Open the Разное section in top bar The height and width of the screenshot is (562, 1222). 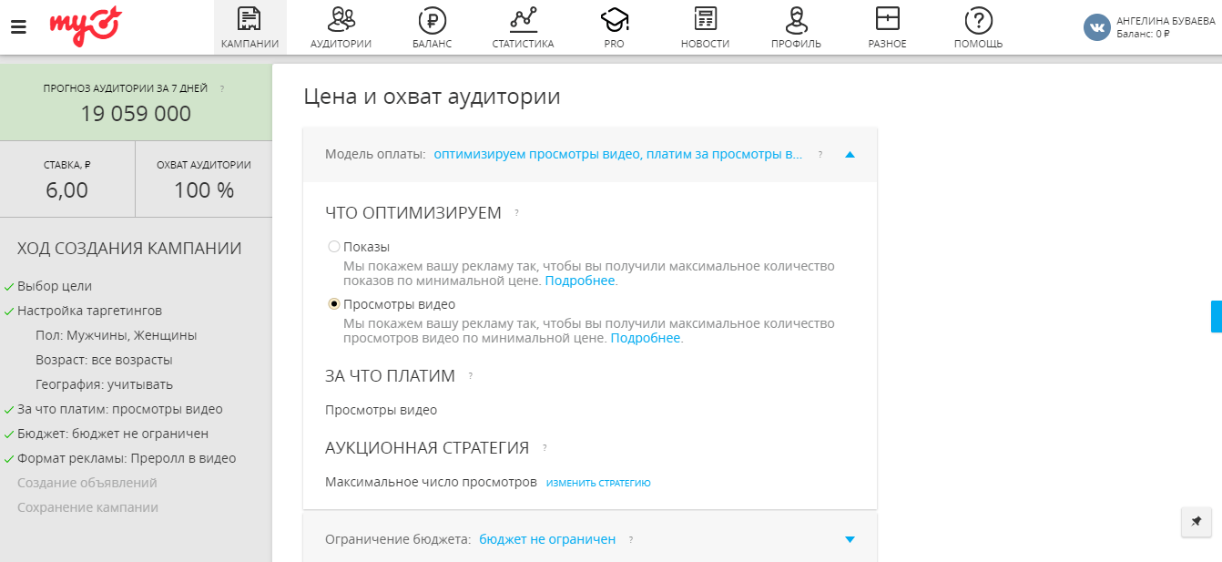point(886,20)
